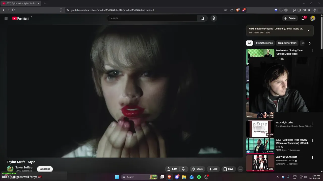Open the YouTube guide hamburger menu

(6, 18)
